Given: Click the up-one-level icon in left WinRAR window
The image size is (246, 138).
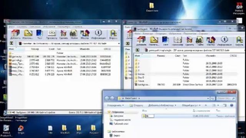Looking at the screenshot, I should click(x=12, y=43).
